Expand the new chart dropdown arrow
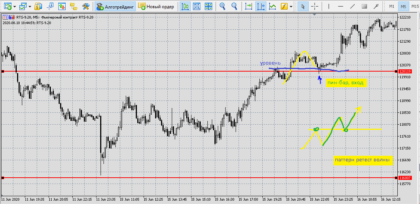420x204 pixels. tap(14, 7)
